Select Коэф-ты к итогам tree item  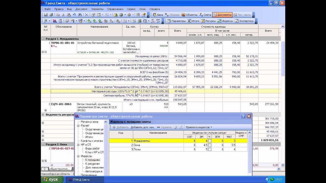point(92,141)
